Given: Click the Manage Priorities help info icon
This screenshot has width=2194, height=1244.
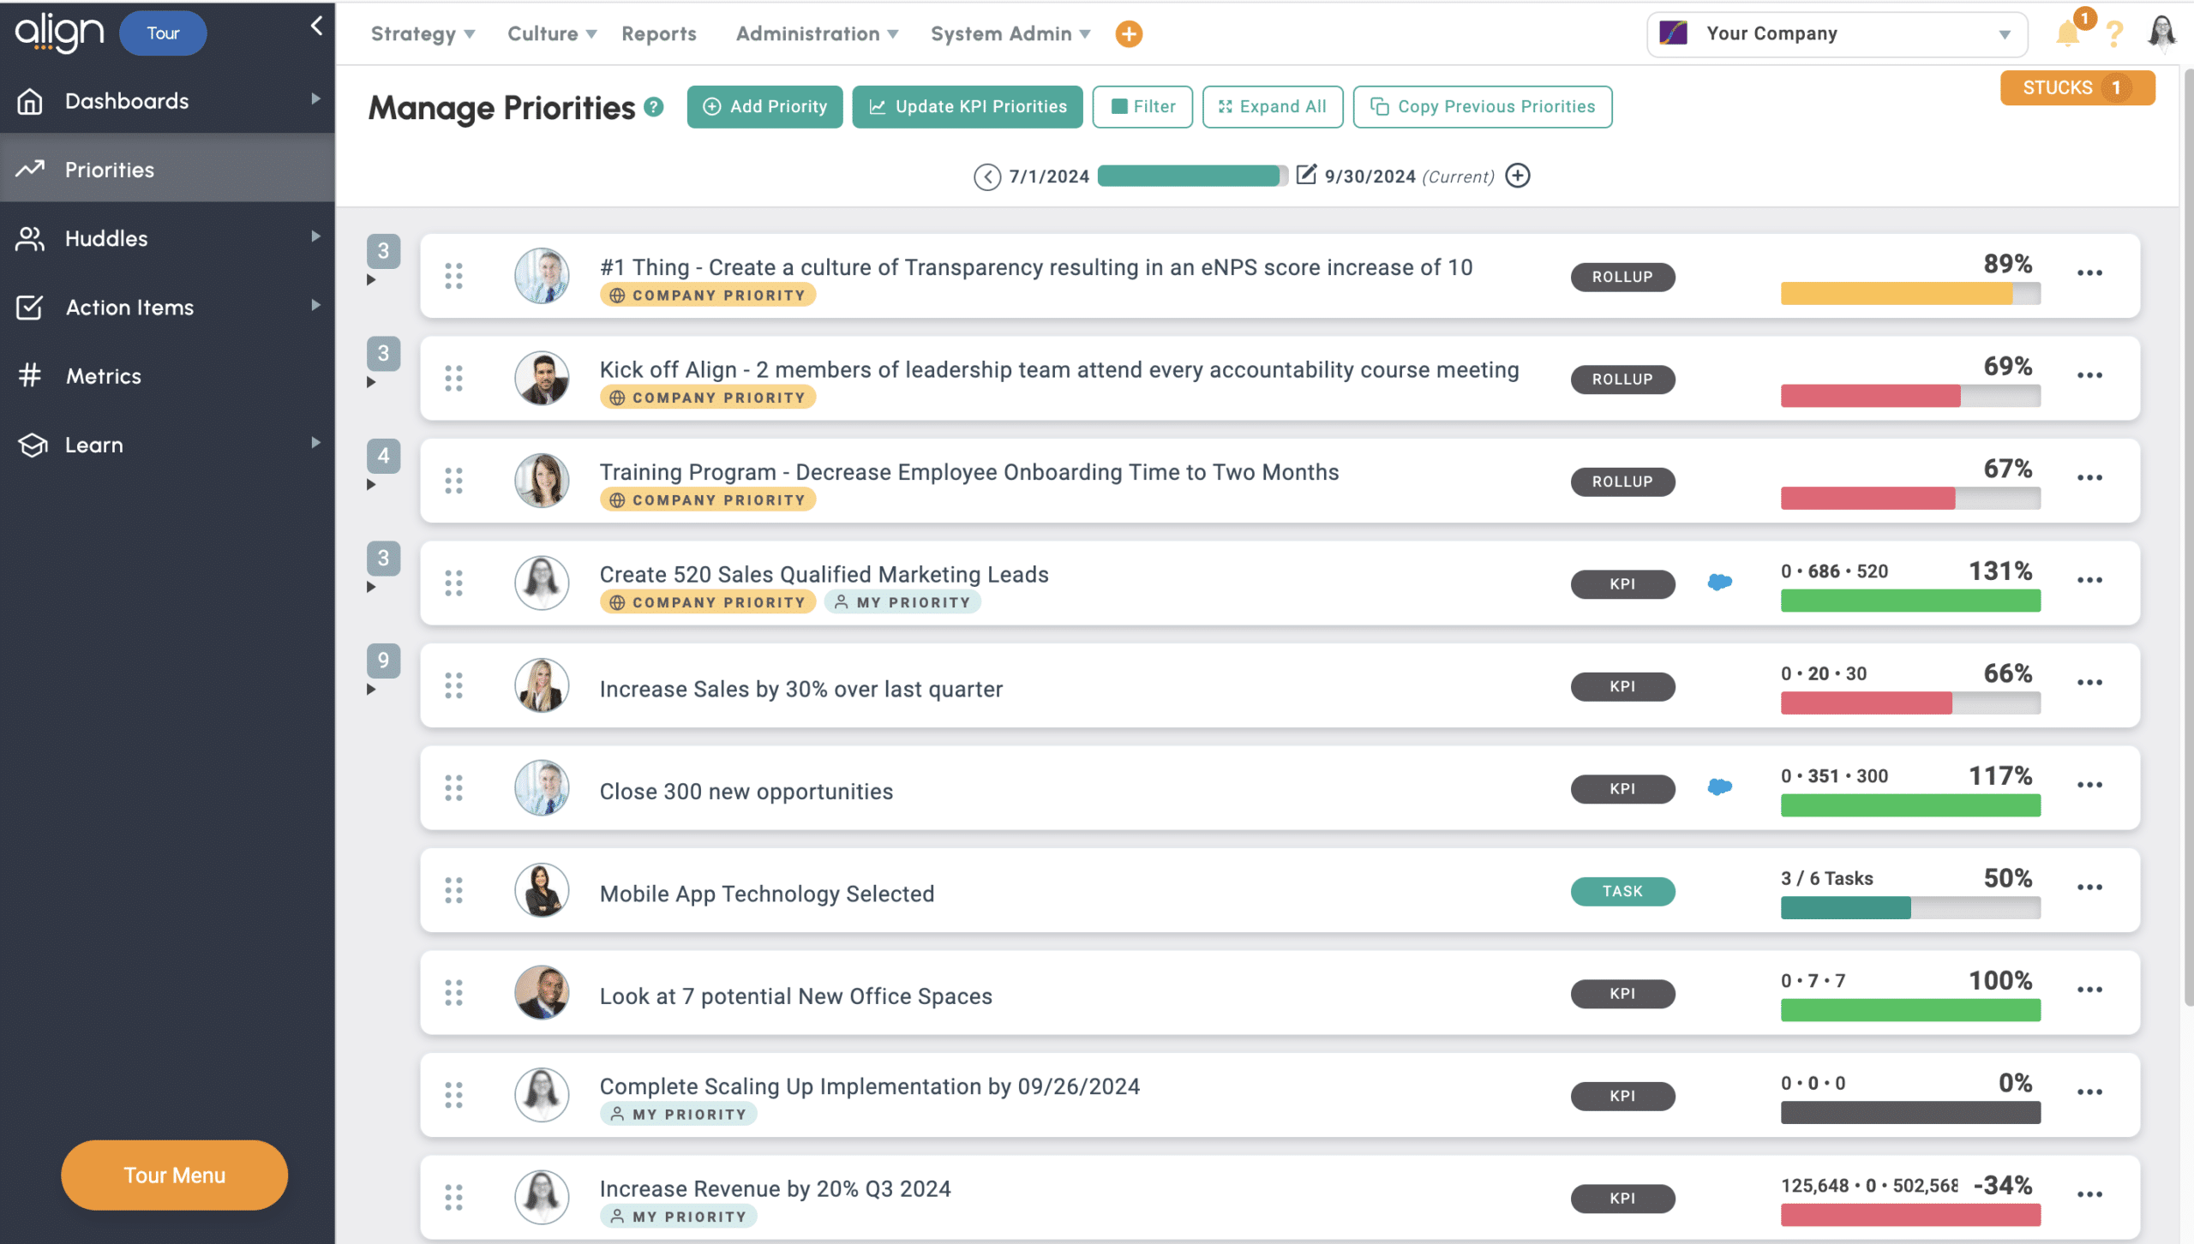Looking at the screenshot, I should coord(653,107).
